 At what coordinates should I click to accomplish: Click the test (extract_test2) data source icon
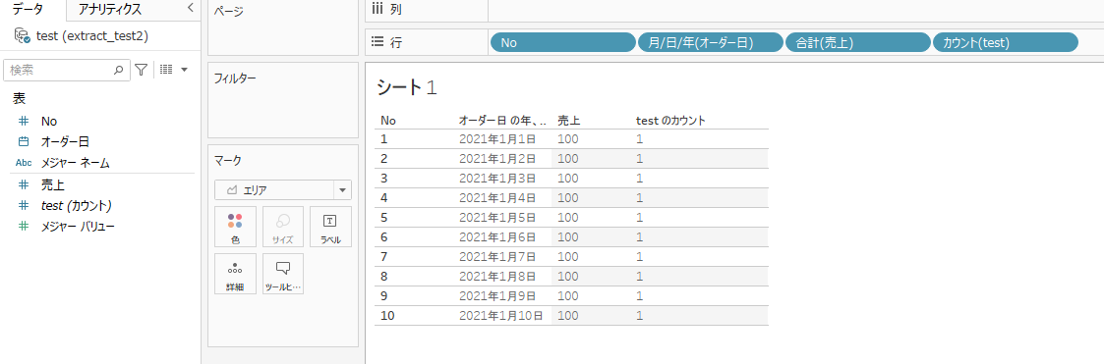point(22,35)
